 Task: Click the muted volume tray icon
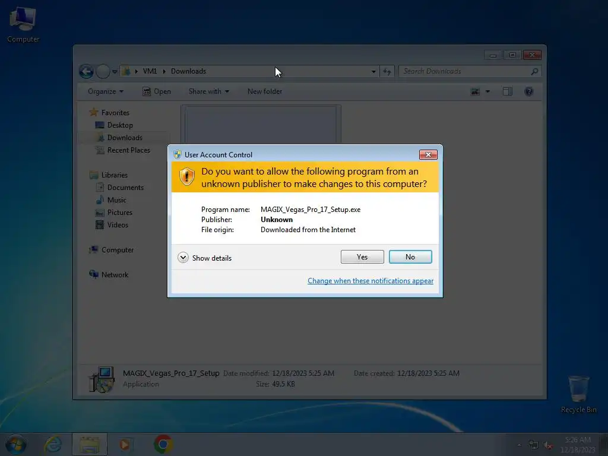[x=548, y=445]
